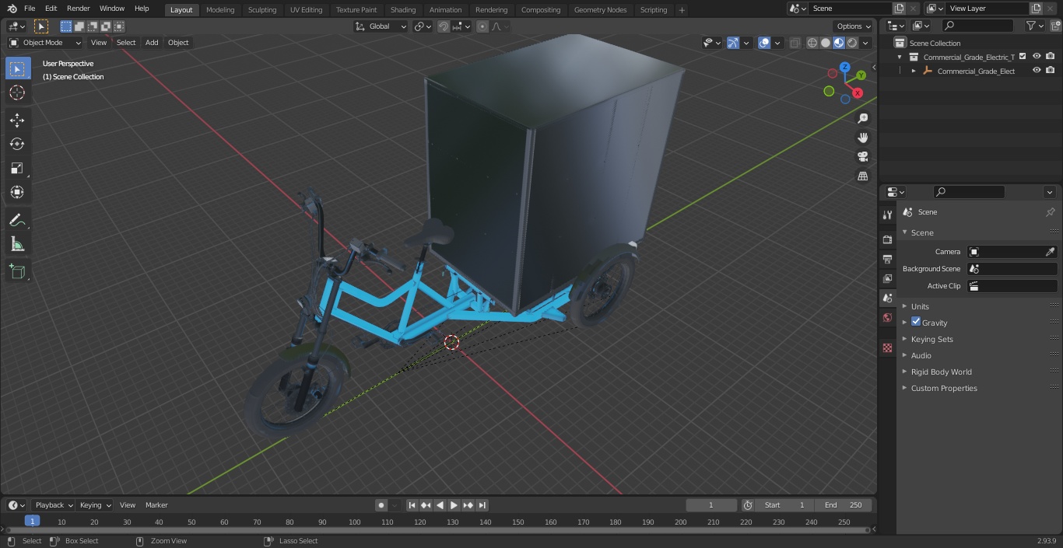Click the zoom magnifier viewport icon
The image size is (1063, 548).
(862, 118)
